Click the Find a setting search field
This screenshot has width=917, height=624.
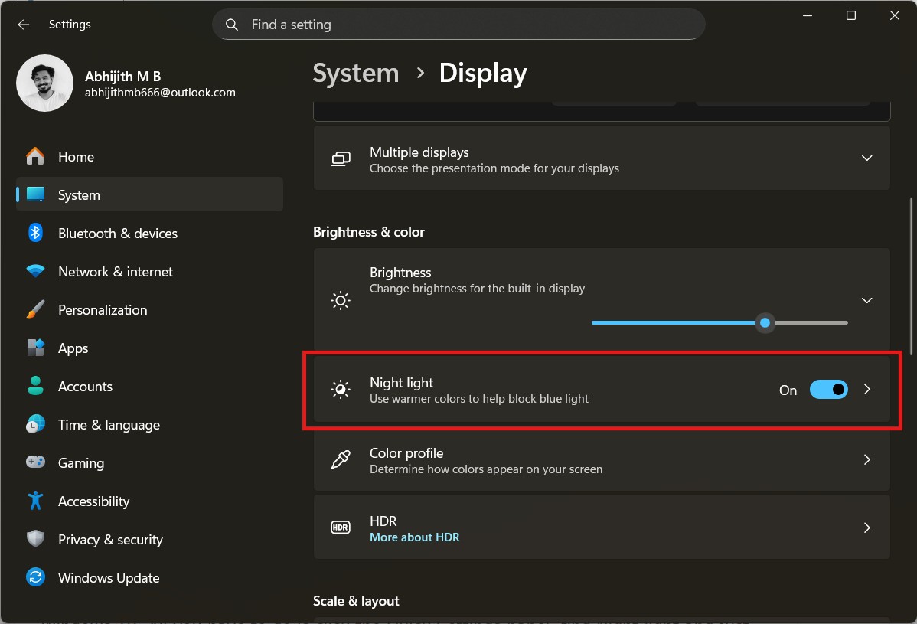pyautogui.click(x=459, y=24)
